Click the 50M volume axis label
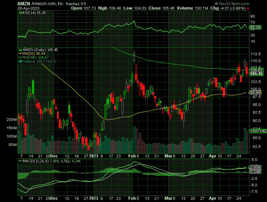The image size is (267, 202). (13, 145)
